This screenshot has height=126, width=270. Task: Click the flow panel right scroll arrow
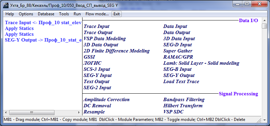point(79,113)
